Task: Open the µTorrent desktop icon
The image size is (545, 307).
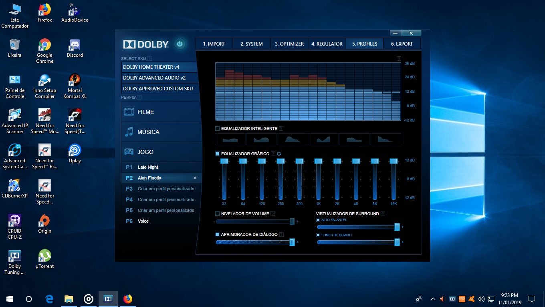Action: pyautogui.click(x=45, y=259)
